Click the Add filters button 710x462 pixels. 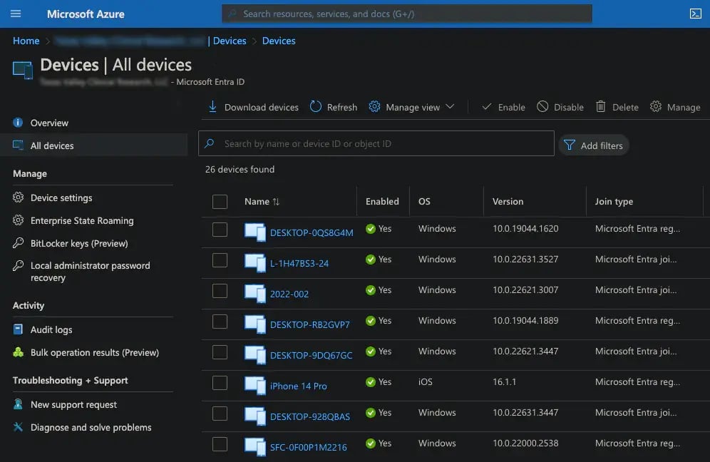click(594, 145)
